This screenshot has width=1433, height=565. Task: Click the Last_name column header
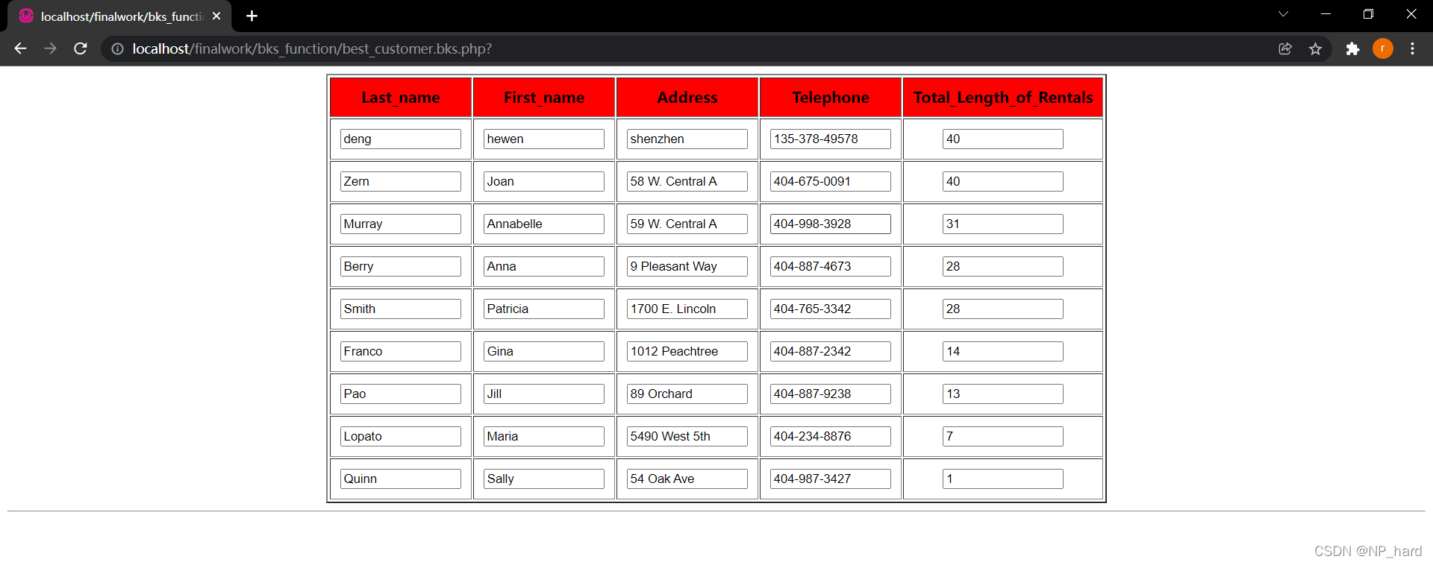click(401, 98)
